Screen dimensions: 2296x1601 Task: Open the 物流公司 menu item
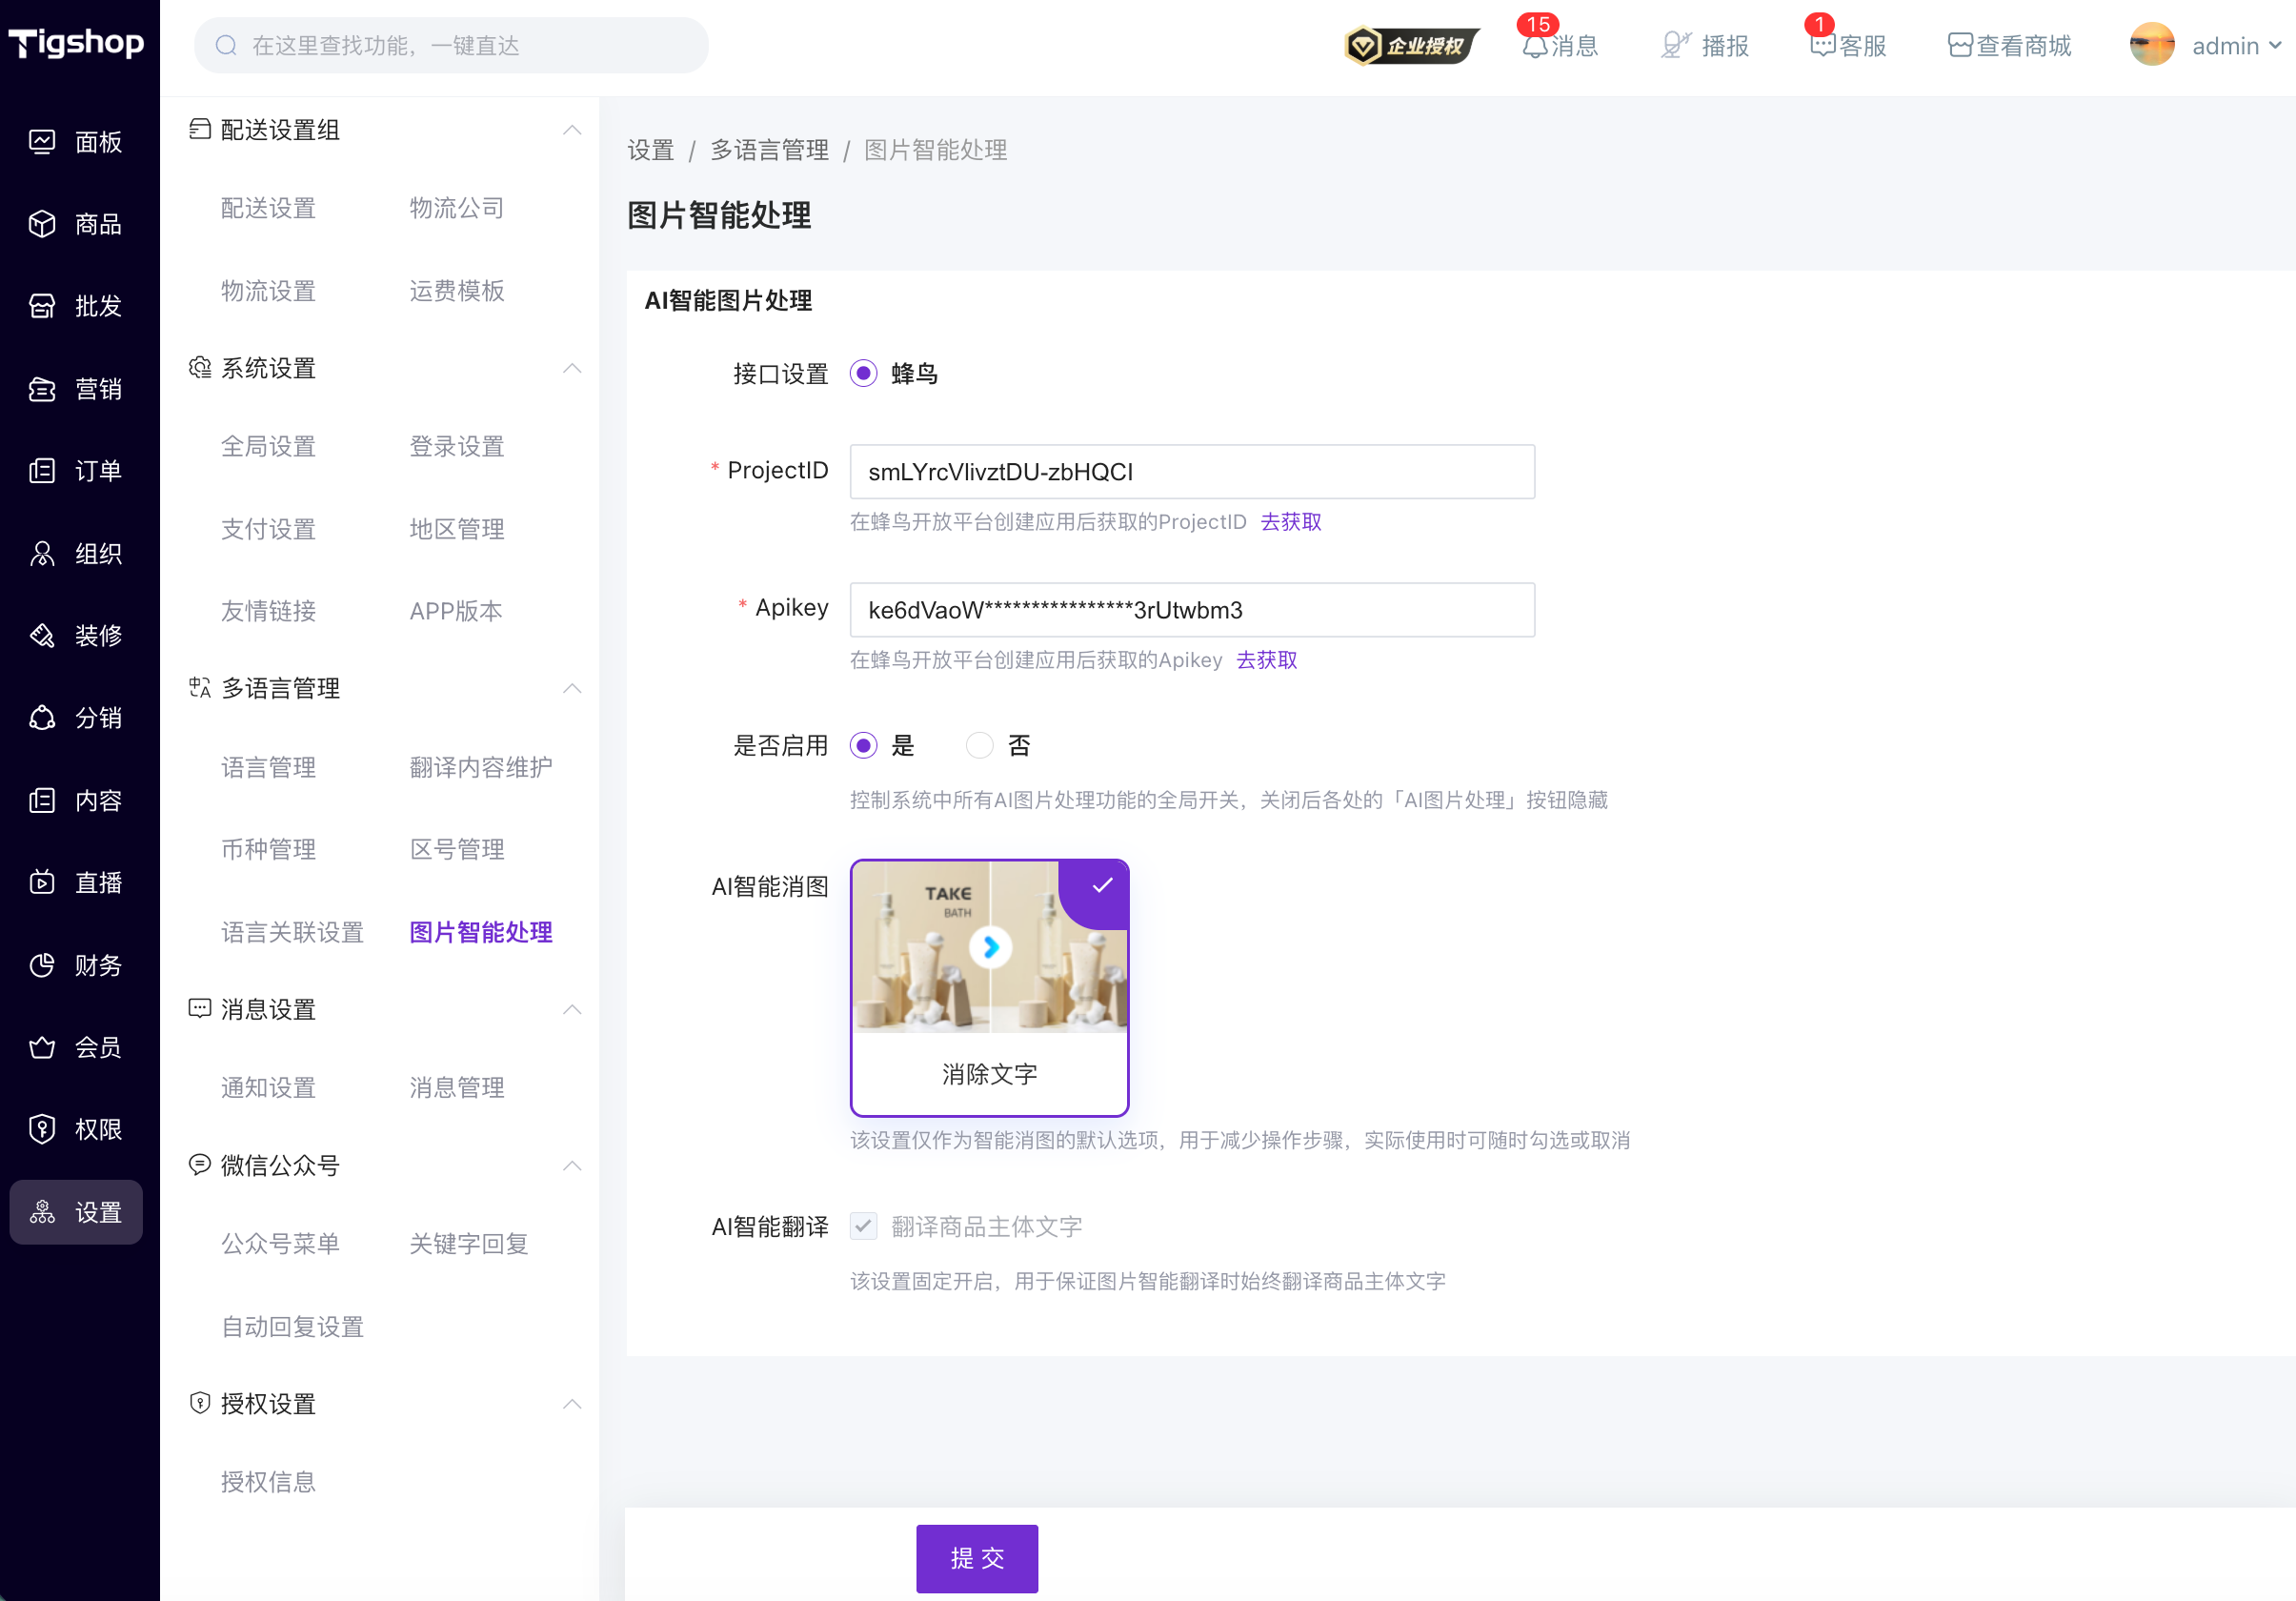click(457, 209)
